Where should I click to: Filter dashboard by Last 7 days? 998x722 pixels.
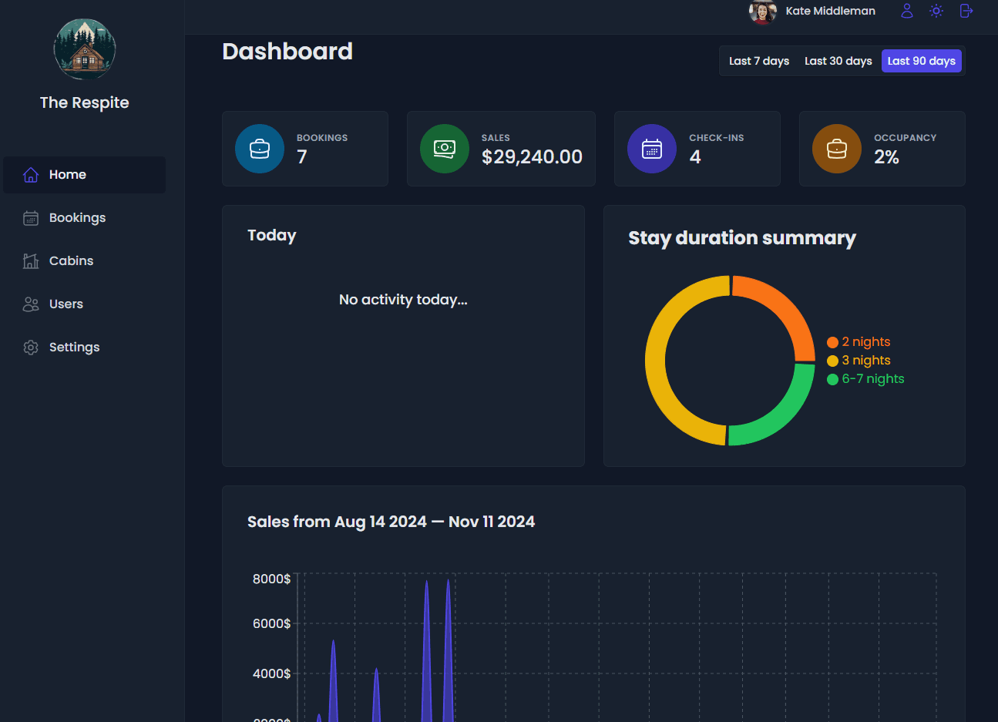pos(758,60)
